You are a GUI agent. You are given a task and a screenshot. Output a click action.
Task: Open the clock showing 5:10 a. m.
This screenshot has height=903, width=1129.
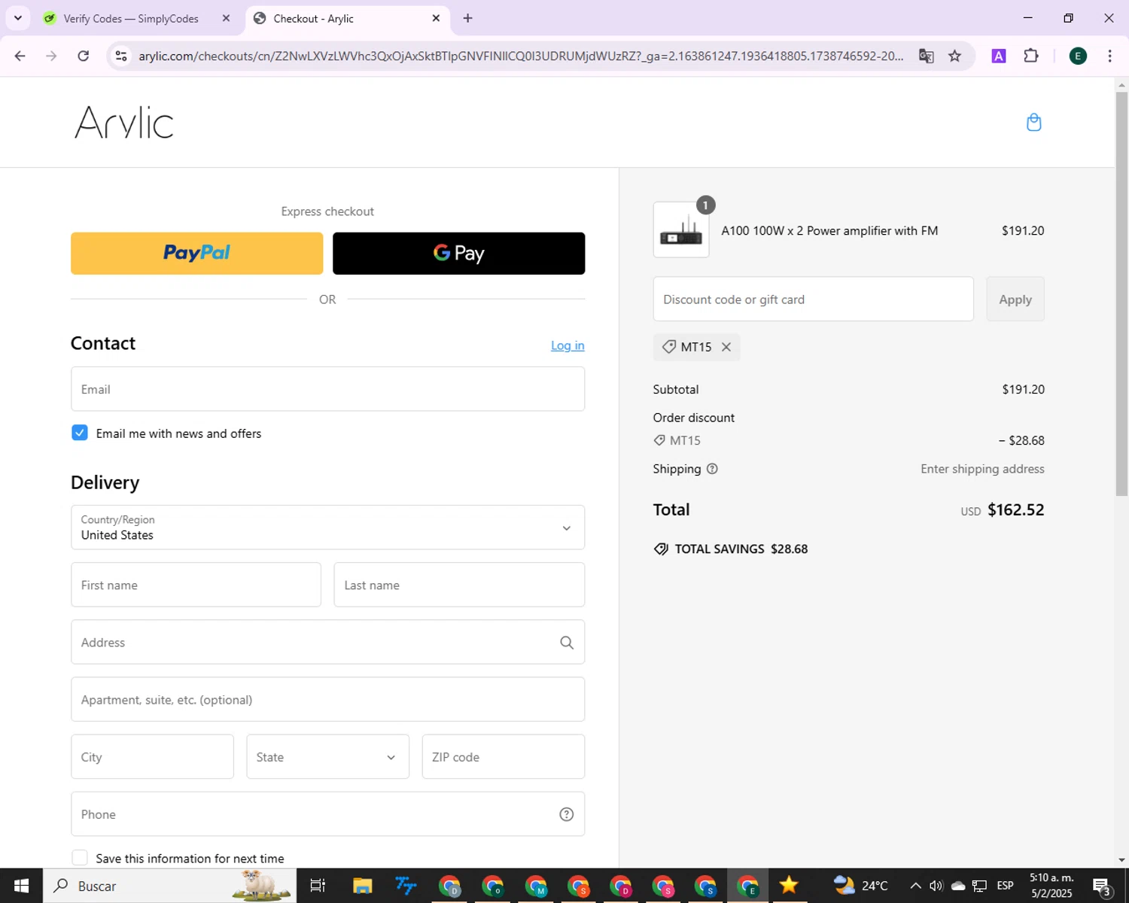point(1051,886)
